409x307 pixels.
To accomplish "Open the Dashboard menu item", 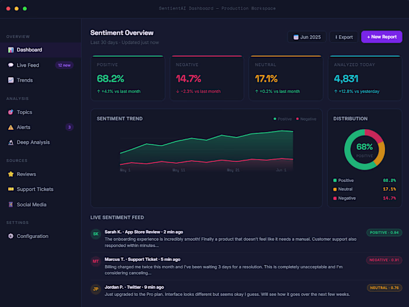I will [41, 50].
